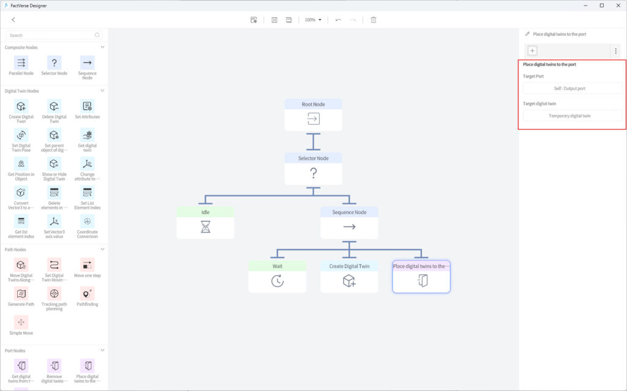Image resolution: width=627 pixels, height=391 pixels.
Task: Select the Idle node on canvas
Action: coord(205,223)
